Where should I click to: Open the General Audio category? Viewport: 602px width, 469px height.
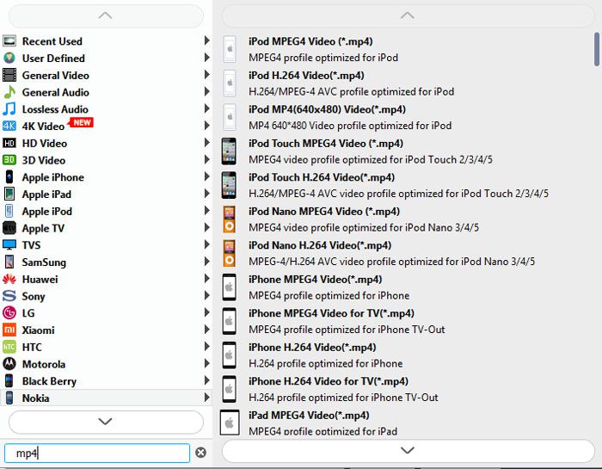106,92
